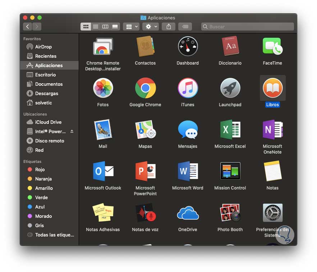Select Microsoft PowerPoint icon

point(145,171)
